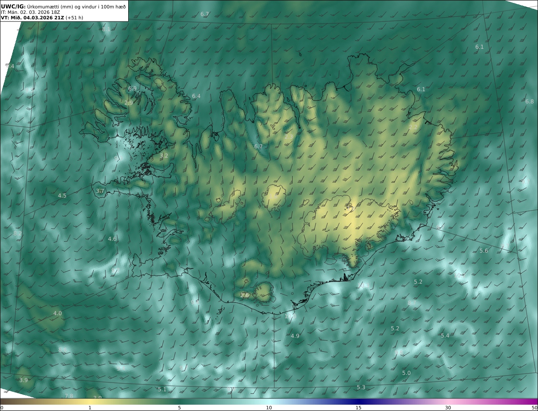Click the 2.3 value label on the map

point(289,137)
